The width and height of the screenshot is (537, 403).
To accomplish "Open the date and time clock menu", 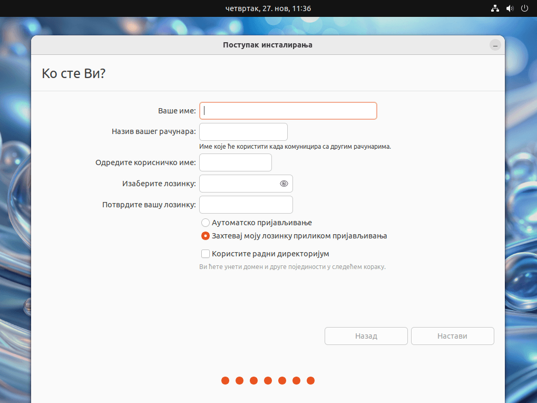I will (x=268, y=8).
